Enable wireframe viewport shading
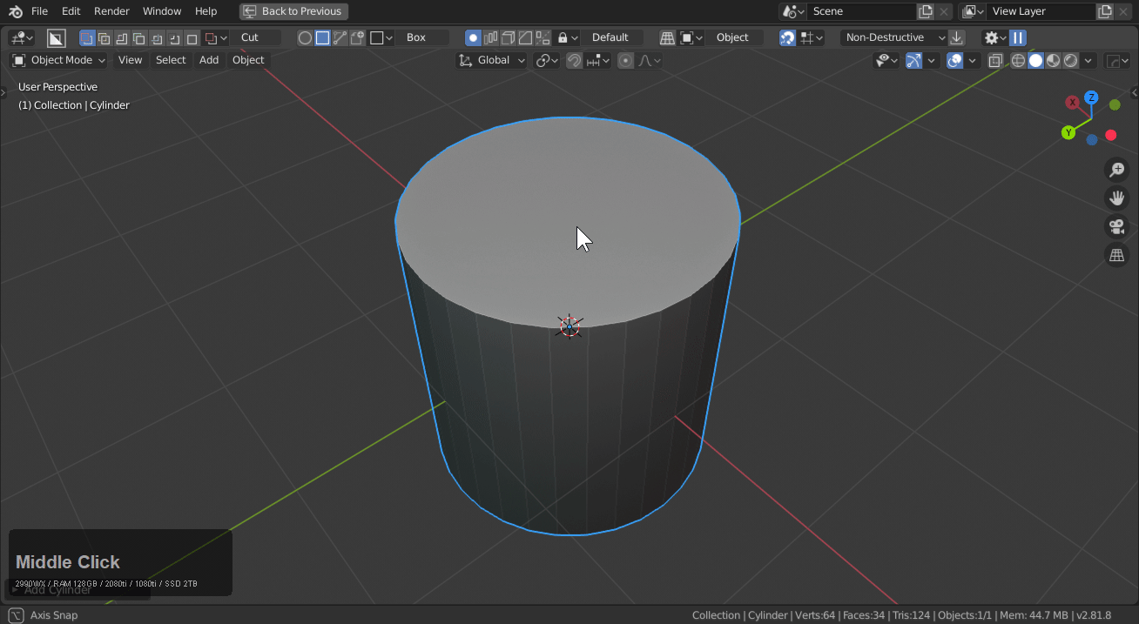The width and height of the screenshot is (1139, 624). click(1018, 60)
